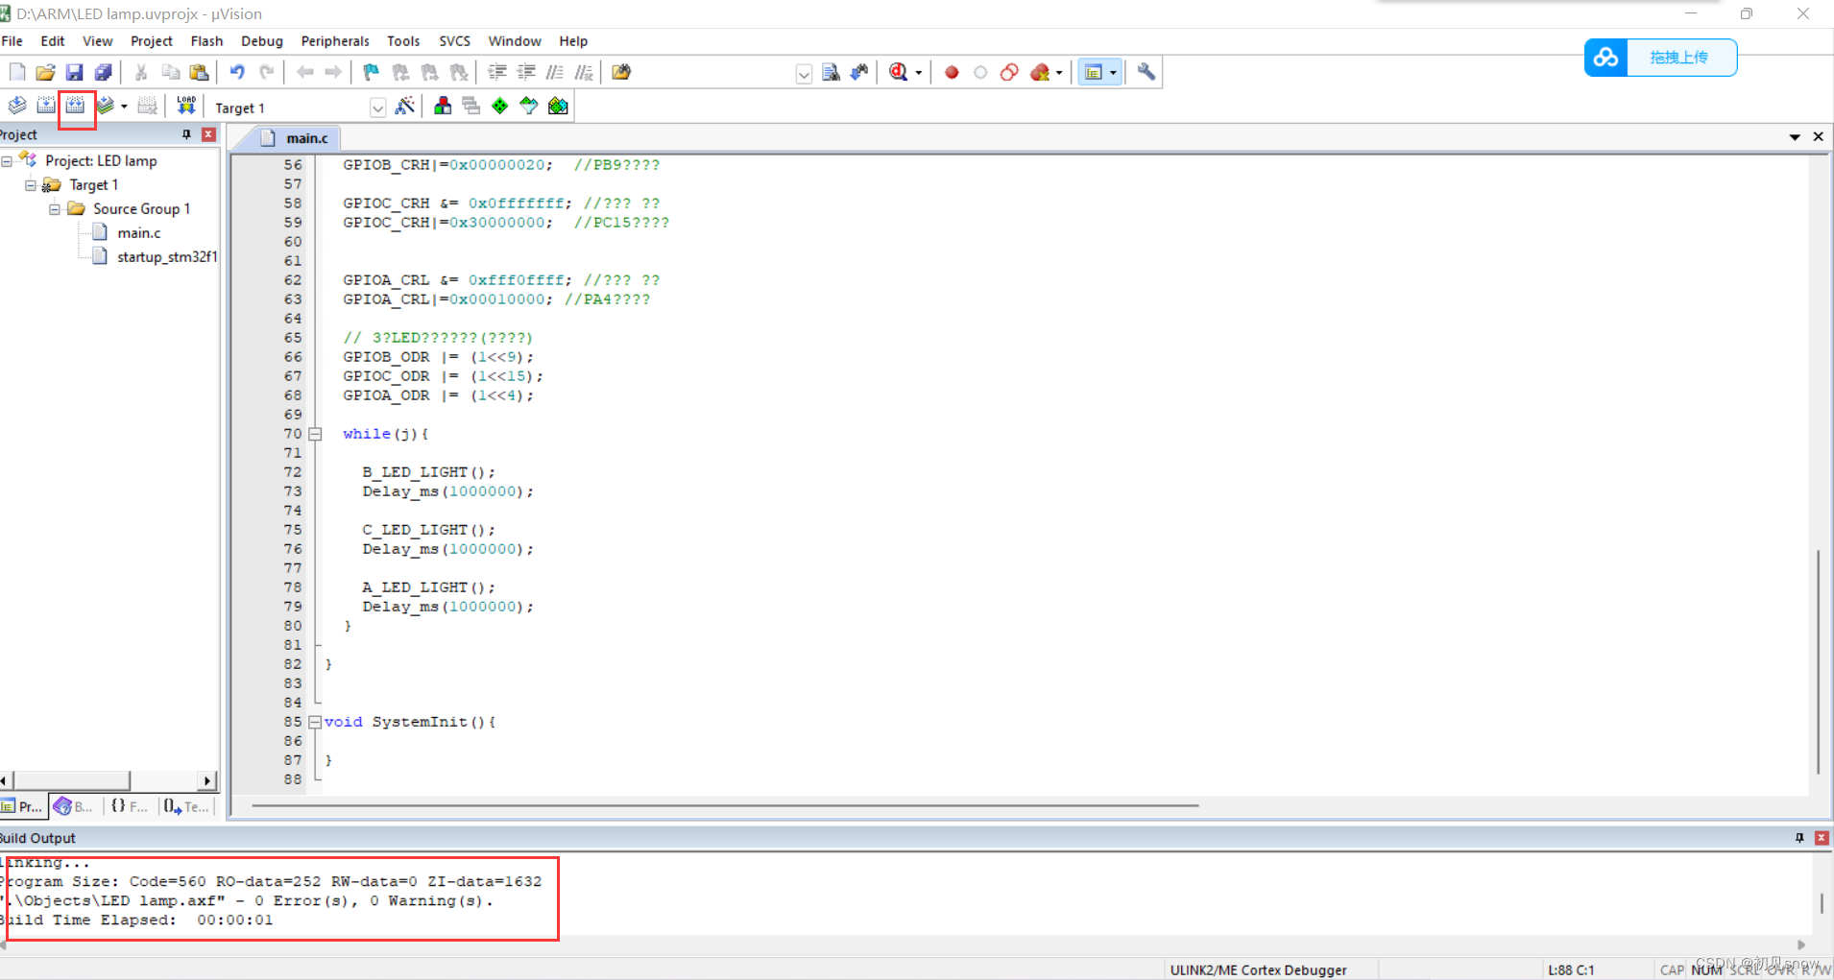Insert a bookmark with the flag icon

coord(372,72)
